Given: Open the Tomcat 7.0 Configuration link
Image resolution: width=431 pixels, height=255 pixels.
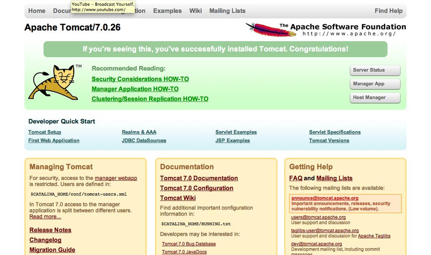Looking at the screenshot, I should point(196,188).
